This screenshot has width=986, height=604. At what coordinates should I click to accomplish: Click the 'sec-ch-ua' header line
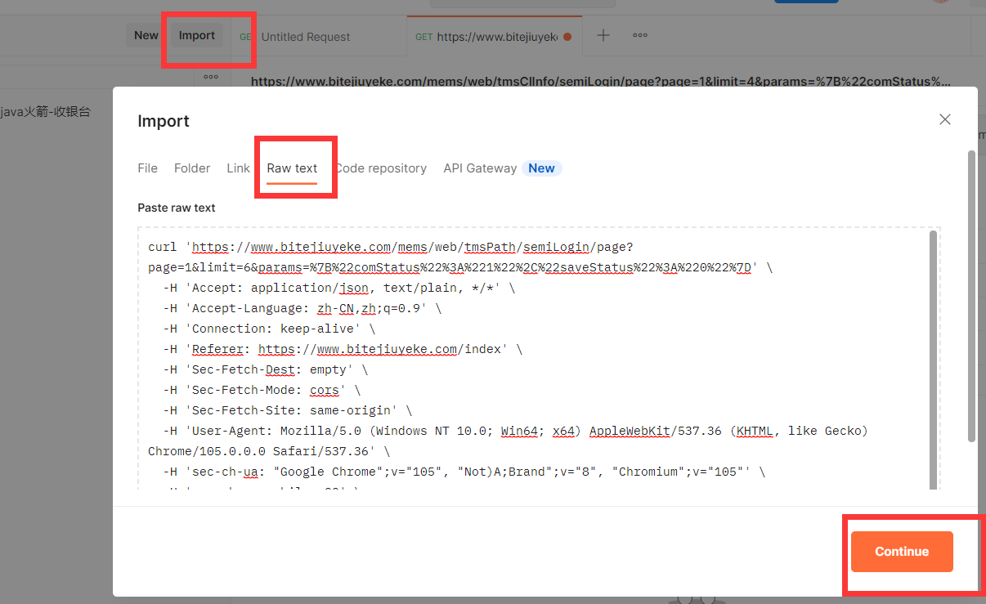(x=464, y=472)
